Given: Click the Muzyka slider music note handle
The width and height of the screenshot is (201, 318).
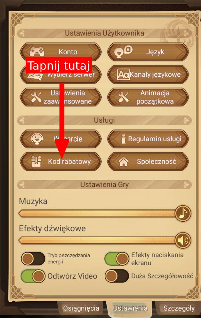Looking at the screenshot, I should click(183, 213).
